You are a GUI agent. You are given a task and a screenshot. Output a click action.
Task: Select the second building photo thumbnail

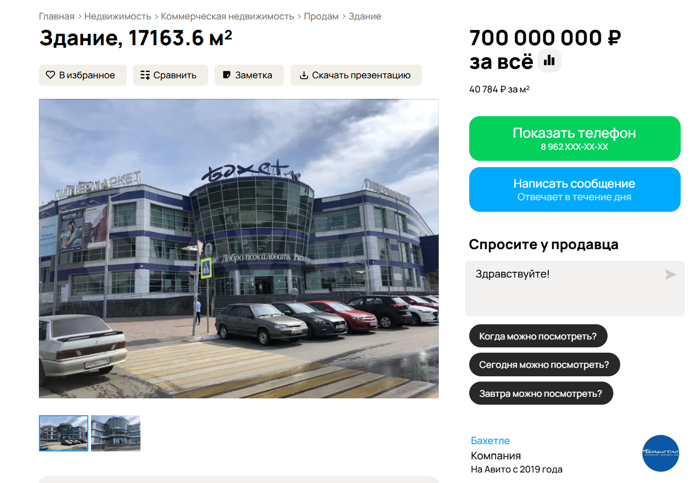coord(116,433)
